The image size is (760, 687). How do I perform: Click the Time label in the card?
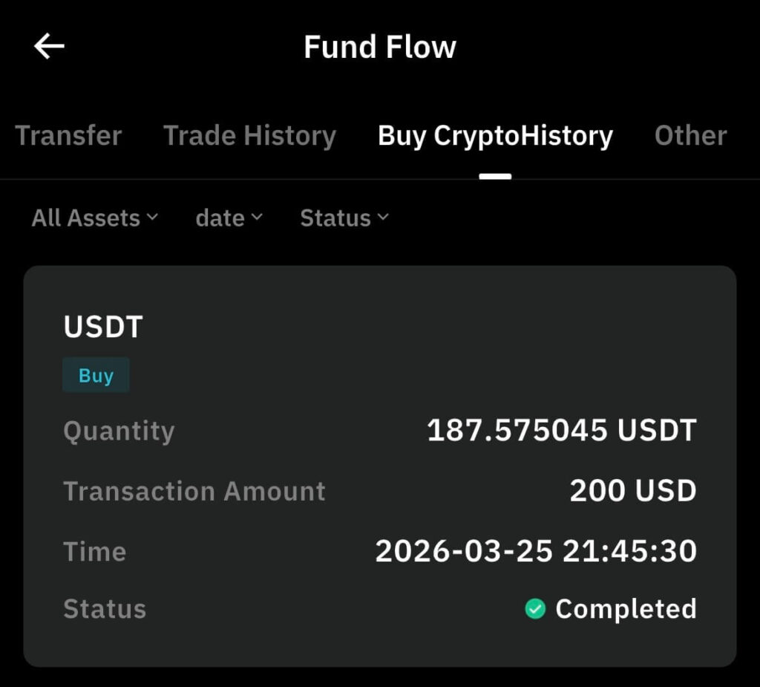(x=94, y=551)
